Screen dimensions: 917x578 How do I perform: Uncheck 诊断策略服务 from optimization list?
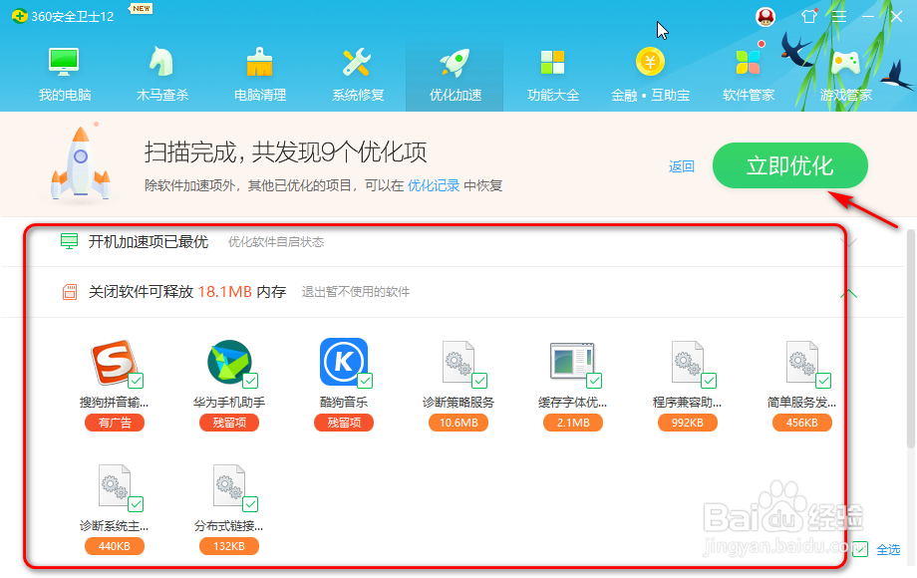(479, 380)
